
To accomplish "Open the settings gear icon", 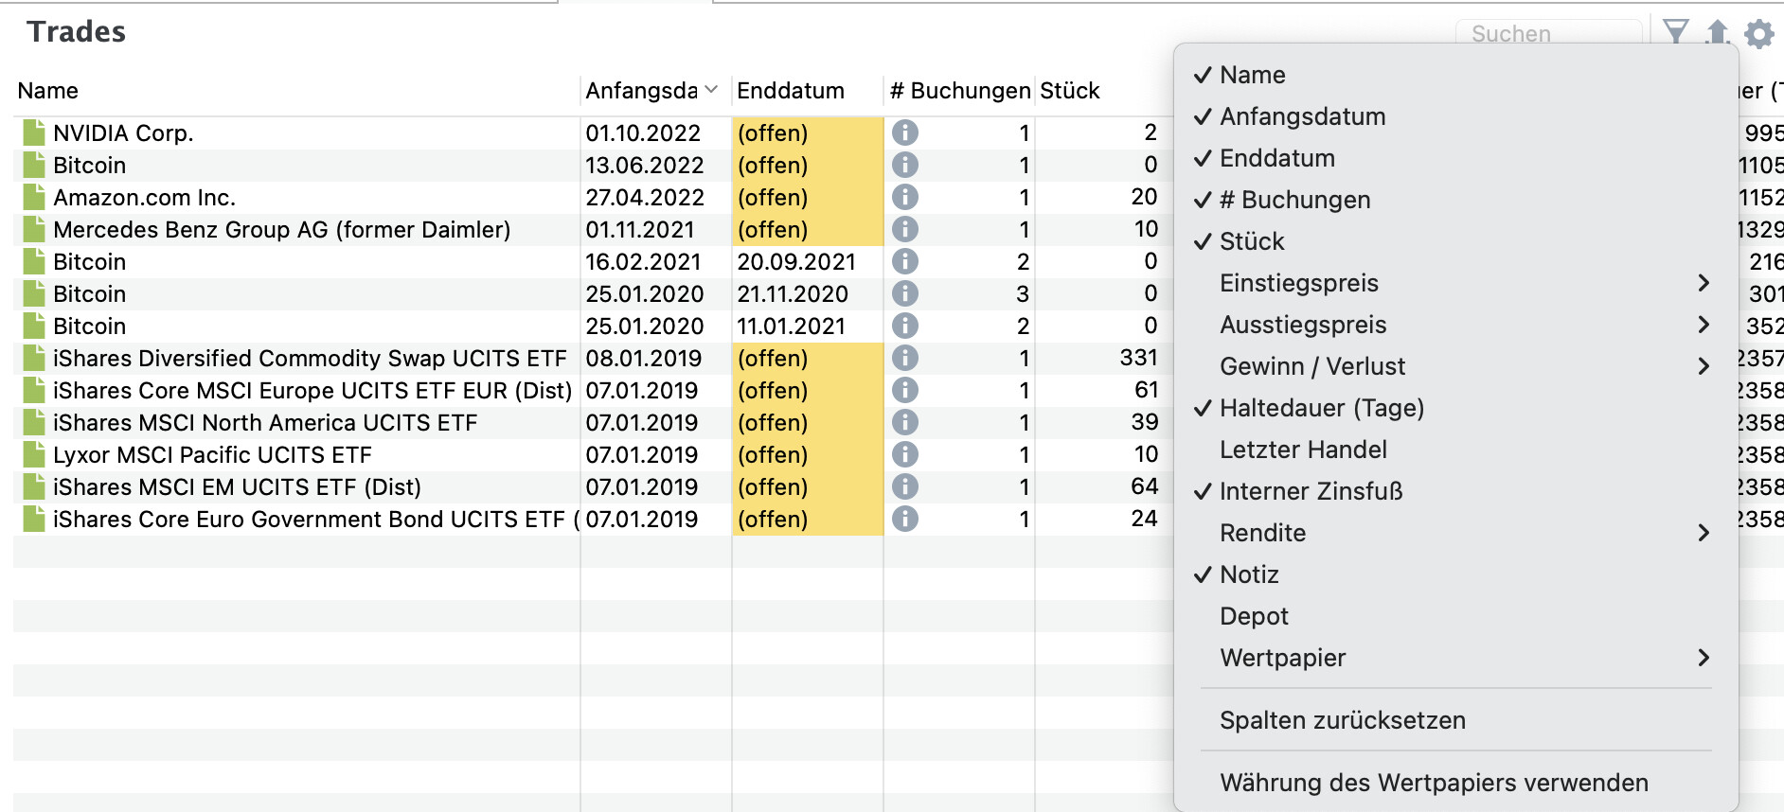I will click(1758, 34).
